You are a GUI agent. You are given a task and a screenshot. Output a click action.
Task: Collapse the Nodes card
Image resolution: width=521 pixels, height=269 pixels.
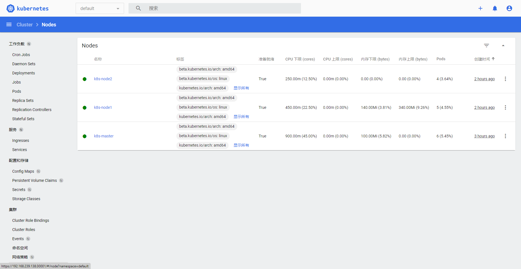(x=503, y=46)
